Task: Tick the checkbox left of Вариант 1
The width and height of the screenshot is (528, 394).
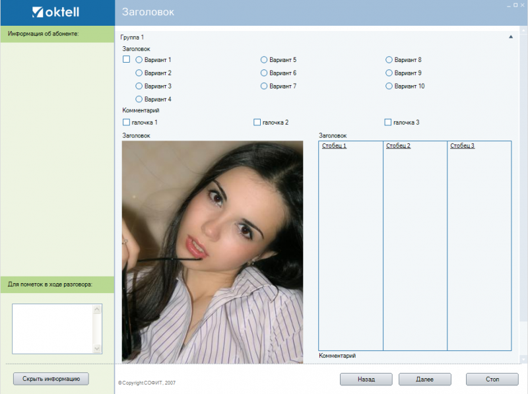Action: click(126, 59)
